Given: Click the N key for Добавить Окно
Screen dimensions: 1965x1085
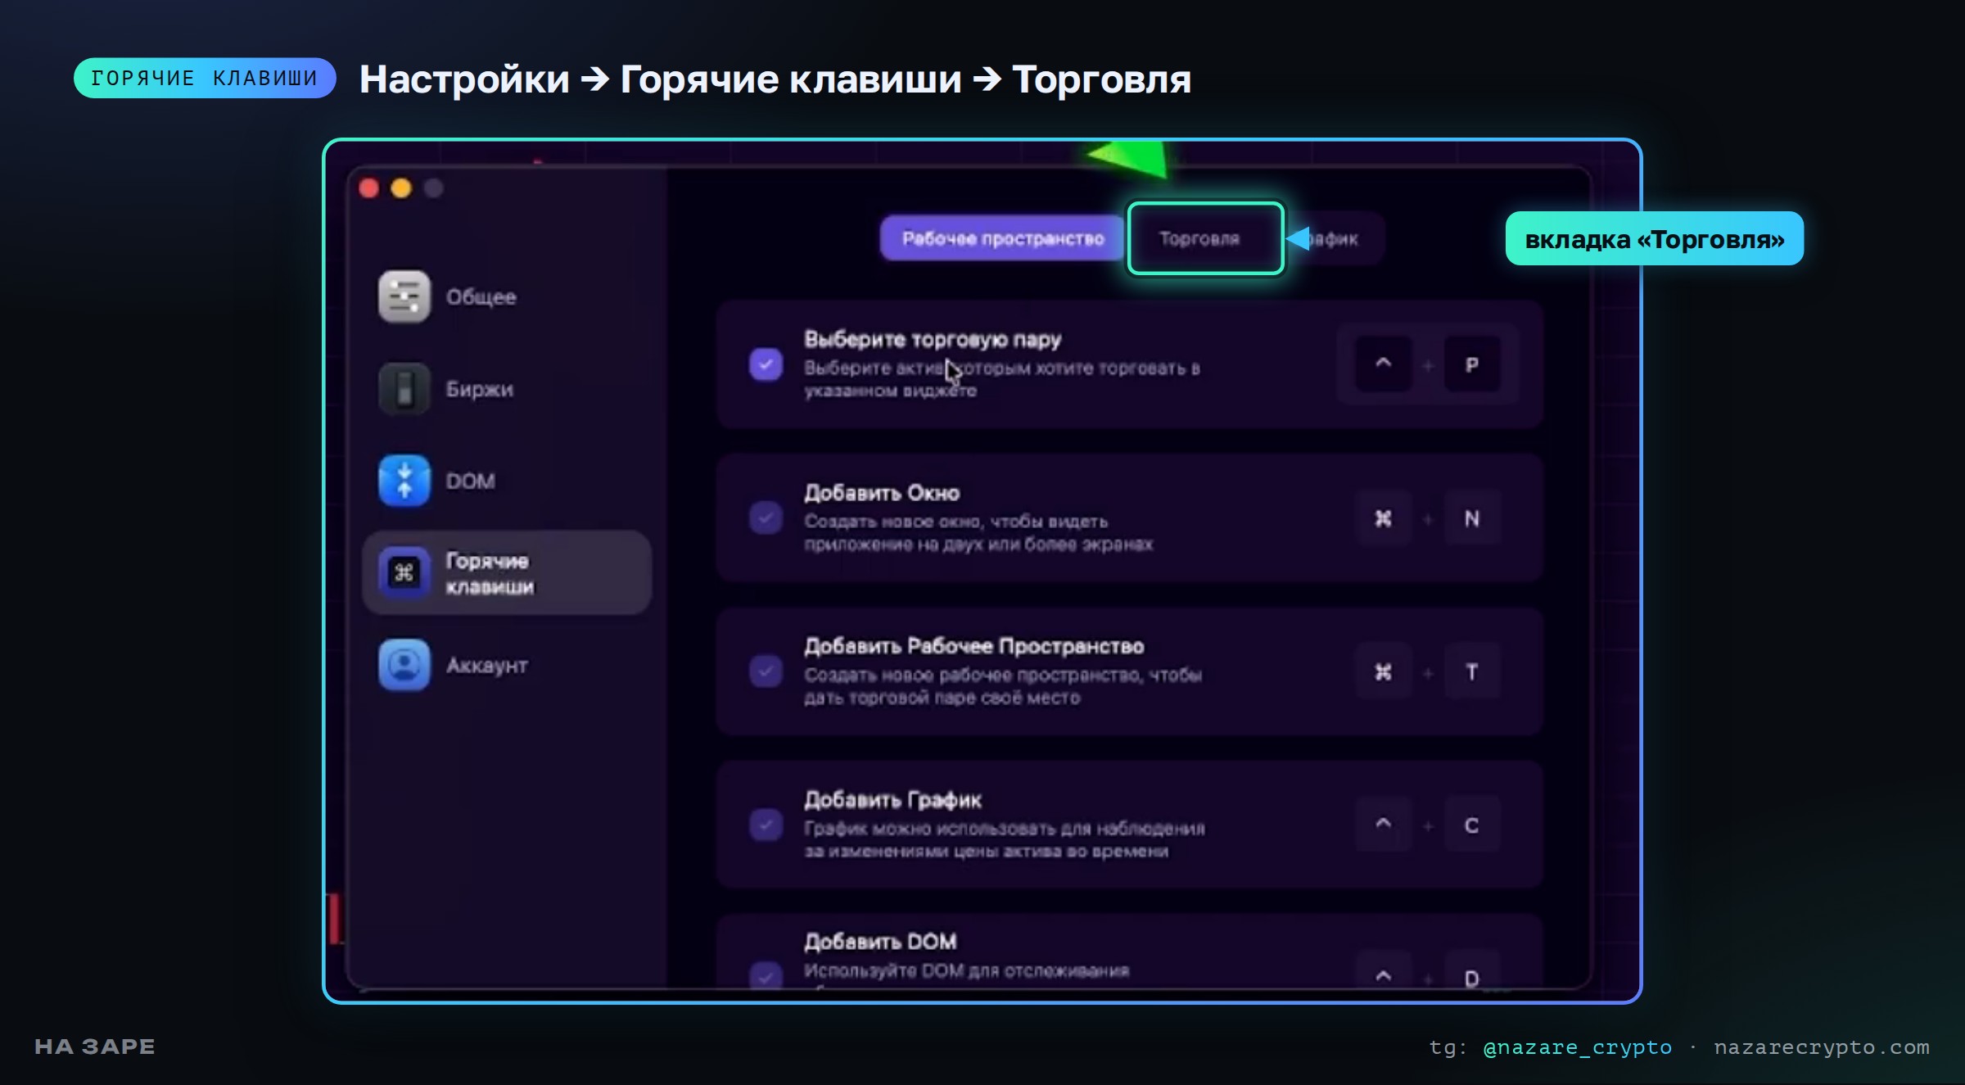Looking at the screenshot, I should tap(1471, 518).
